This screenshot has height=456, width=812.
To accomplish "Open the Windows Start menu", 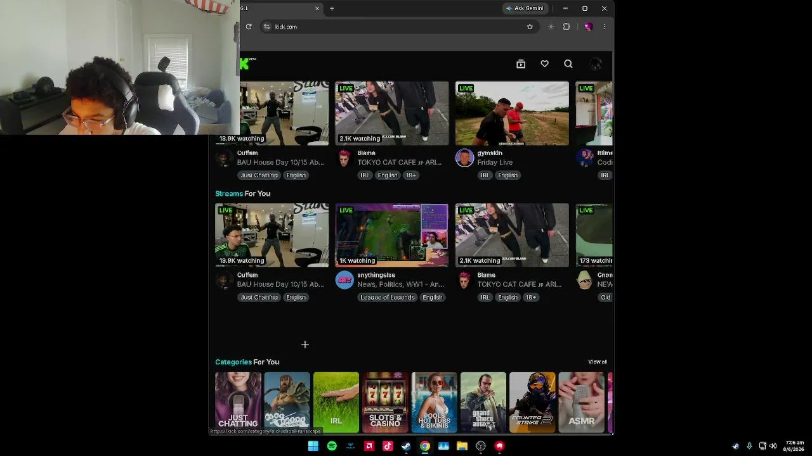I will click(x=313, y=446).
